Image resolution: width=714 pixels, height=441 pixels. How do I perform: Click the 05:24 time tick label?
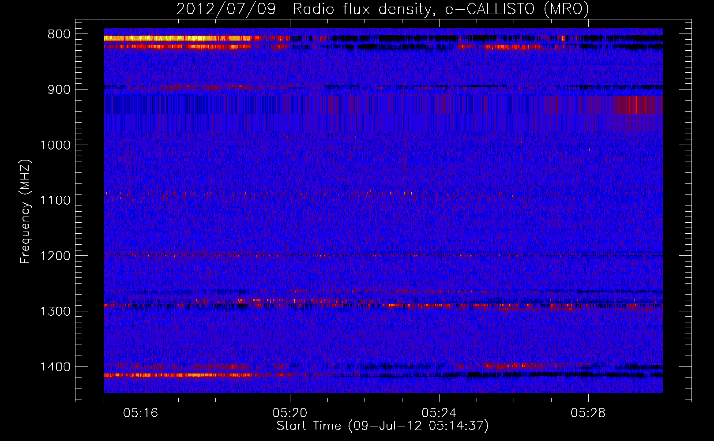(x=439, y=413)
